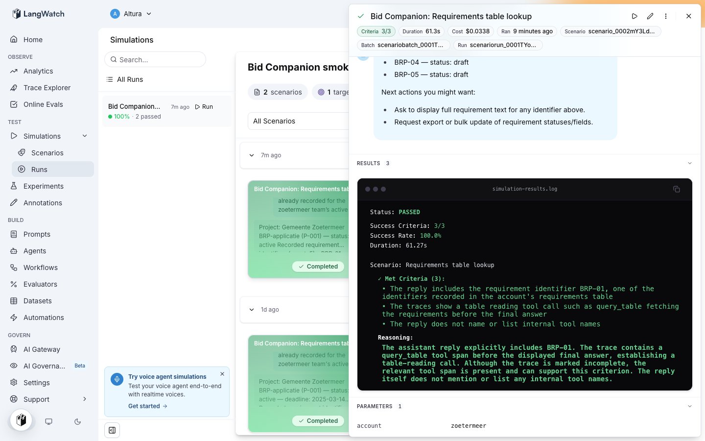Click the Online Evals checkbox icon

tap(14, 104)
